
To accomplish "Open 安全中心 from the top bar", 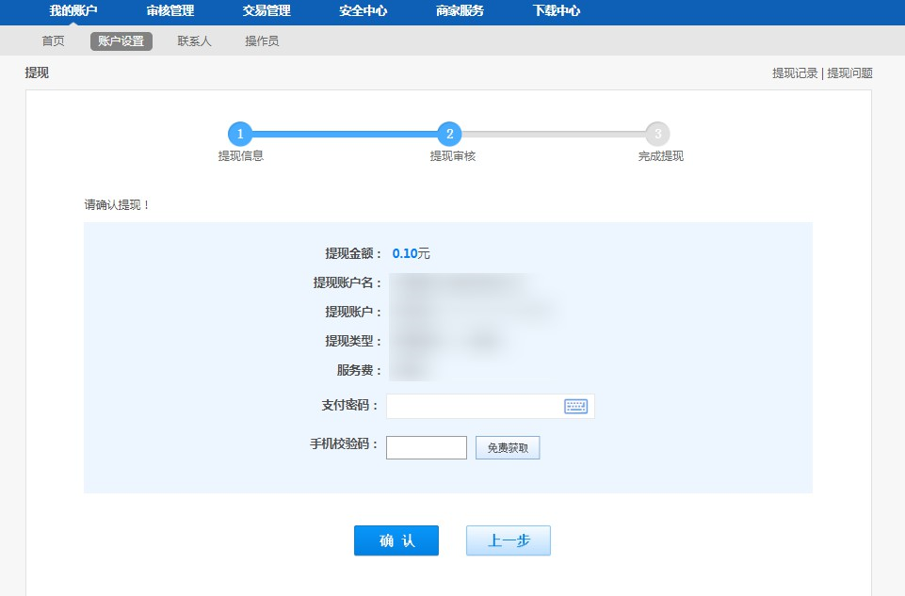I will 364,11.
